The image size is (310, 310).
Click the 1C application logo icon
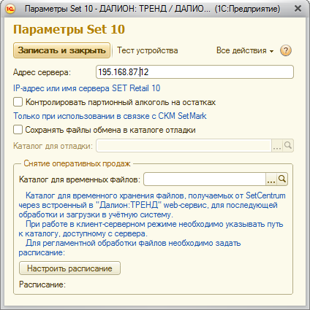(10, 9)
